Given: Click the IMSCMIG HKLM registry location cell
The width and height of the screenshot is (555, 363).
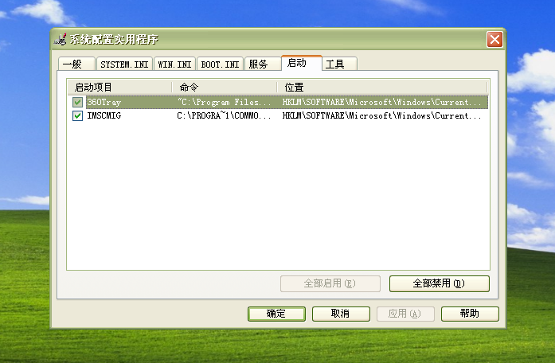Looking at the screenshot, I should [381, 115].
